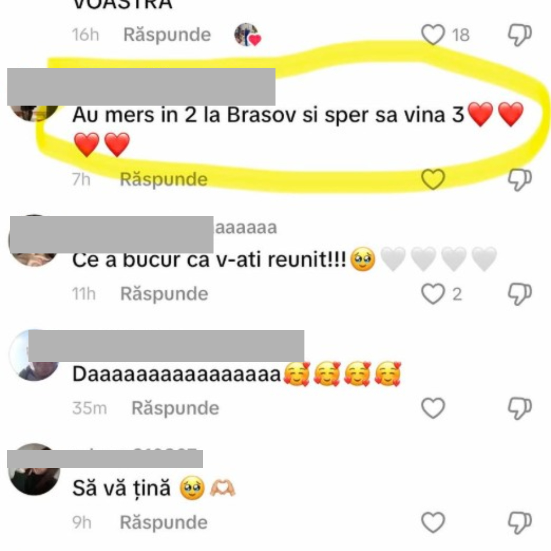Reply to the 9h-old comment
This screenshot has width=551, height=551.
163,523
